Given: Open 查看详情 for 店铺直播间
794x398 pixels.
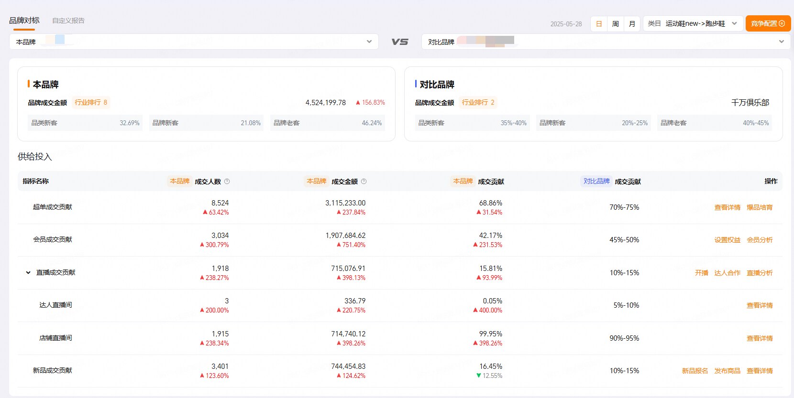Looking at the screenshot, I should point(760,338).
